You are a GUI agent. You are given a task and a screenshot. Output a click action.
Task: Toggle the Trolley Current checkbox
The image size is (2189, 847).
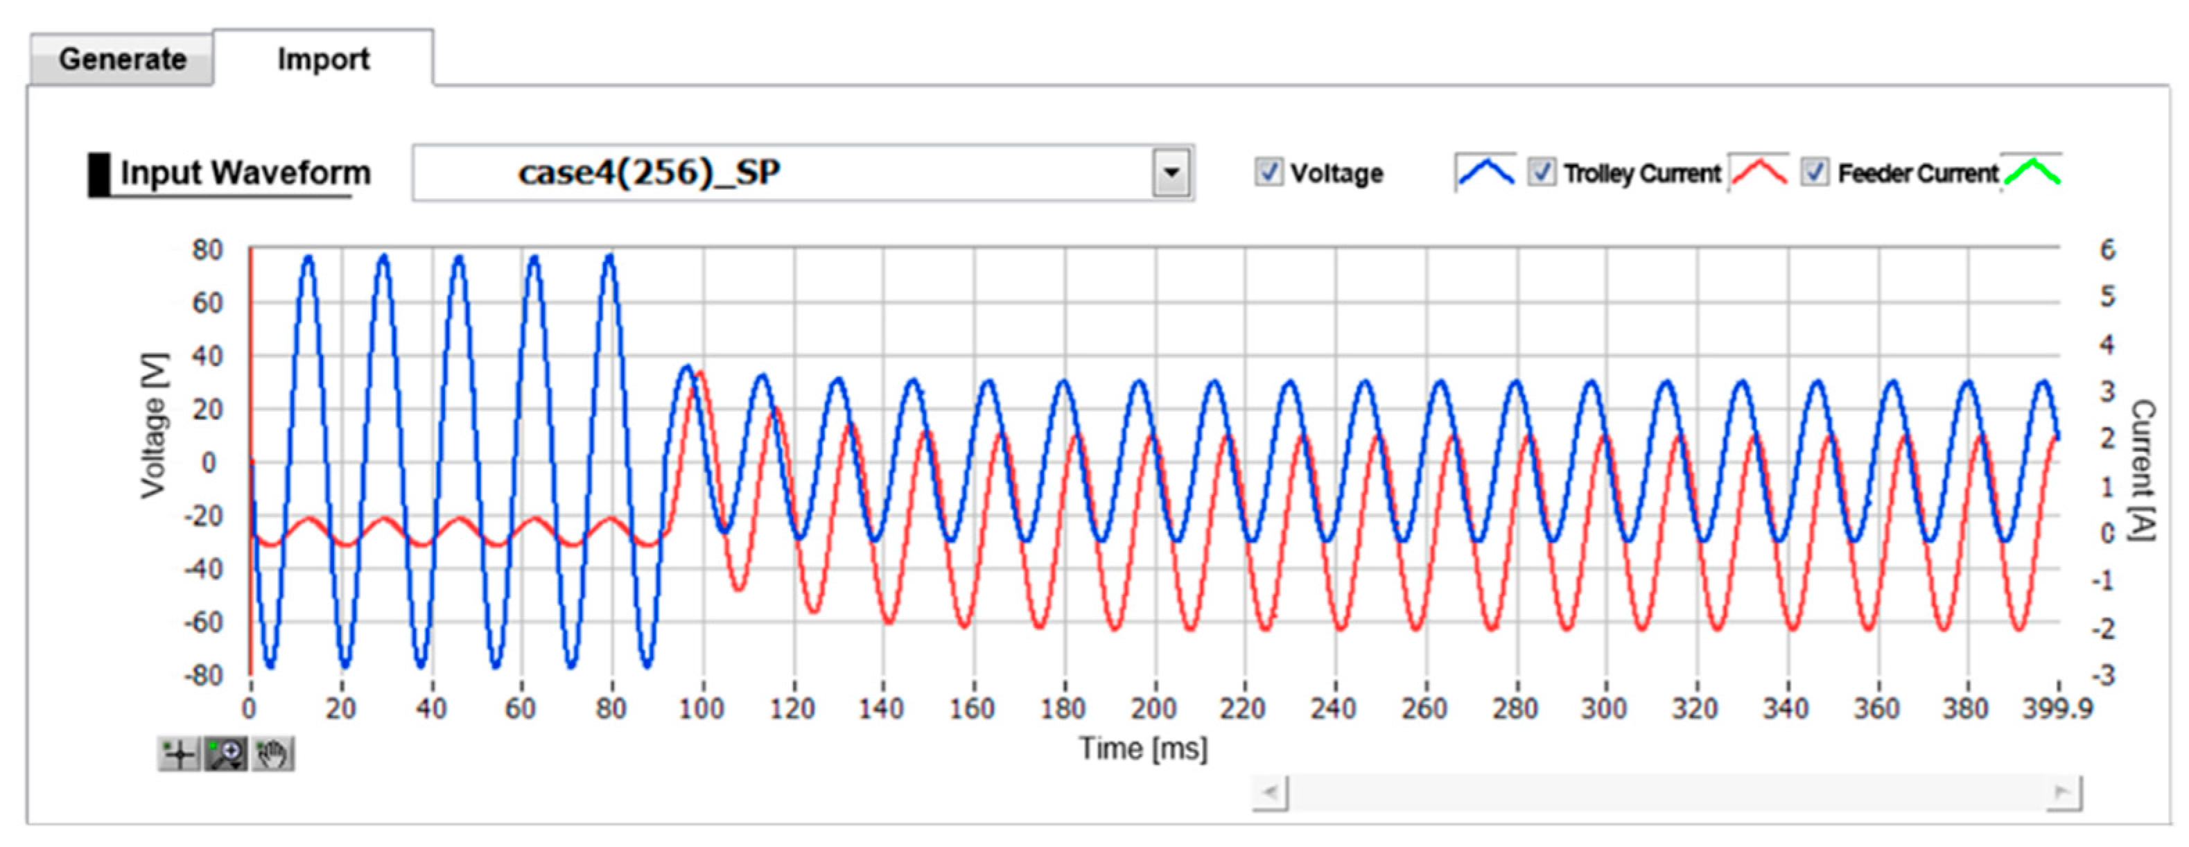[x=1542, y=173]
